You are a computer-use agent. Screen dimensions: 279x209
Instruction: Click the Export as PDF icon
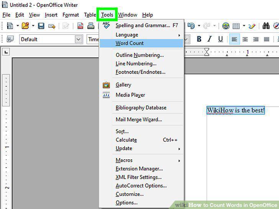[80, 26]
